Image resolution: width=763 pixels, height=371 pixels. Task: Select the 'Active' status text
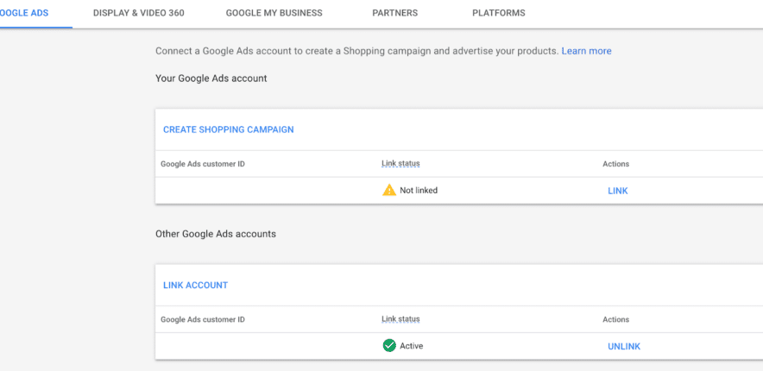tap(411, 346)
